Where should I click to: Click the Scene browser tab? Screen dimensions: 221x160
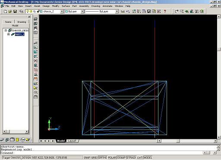(x=8, y=22)
